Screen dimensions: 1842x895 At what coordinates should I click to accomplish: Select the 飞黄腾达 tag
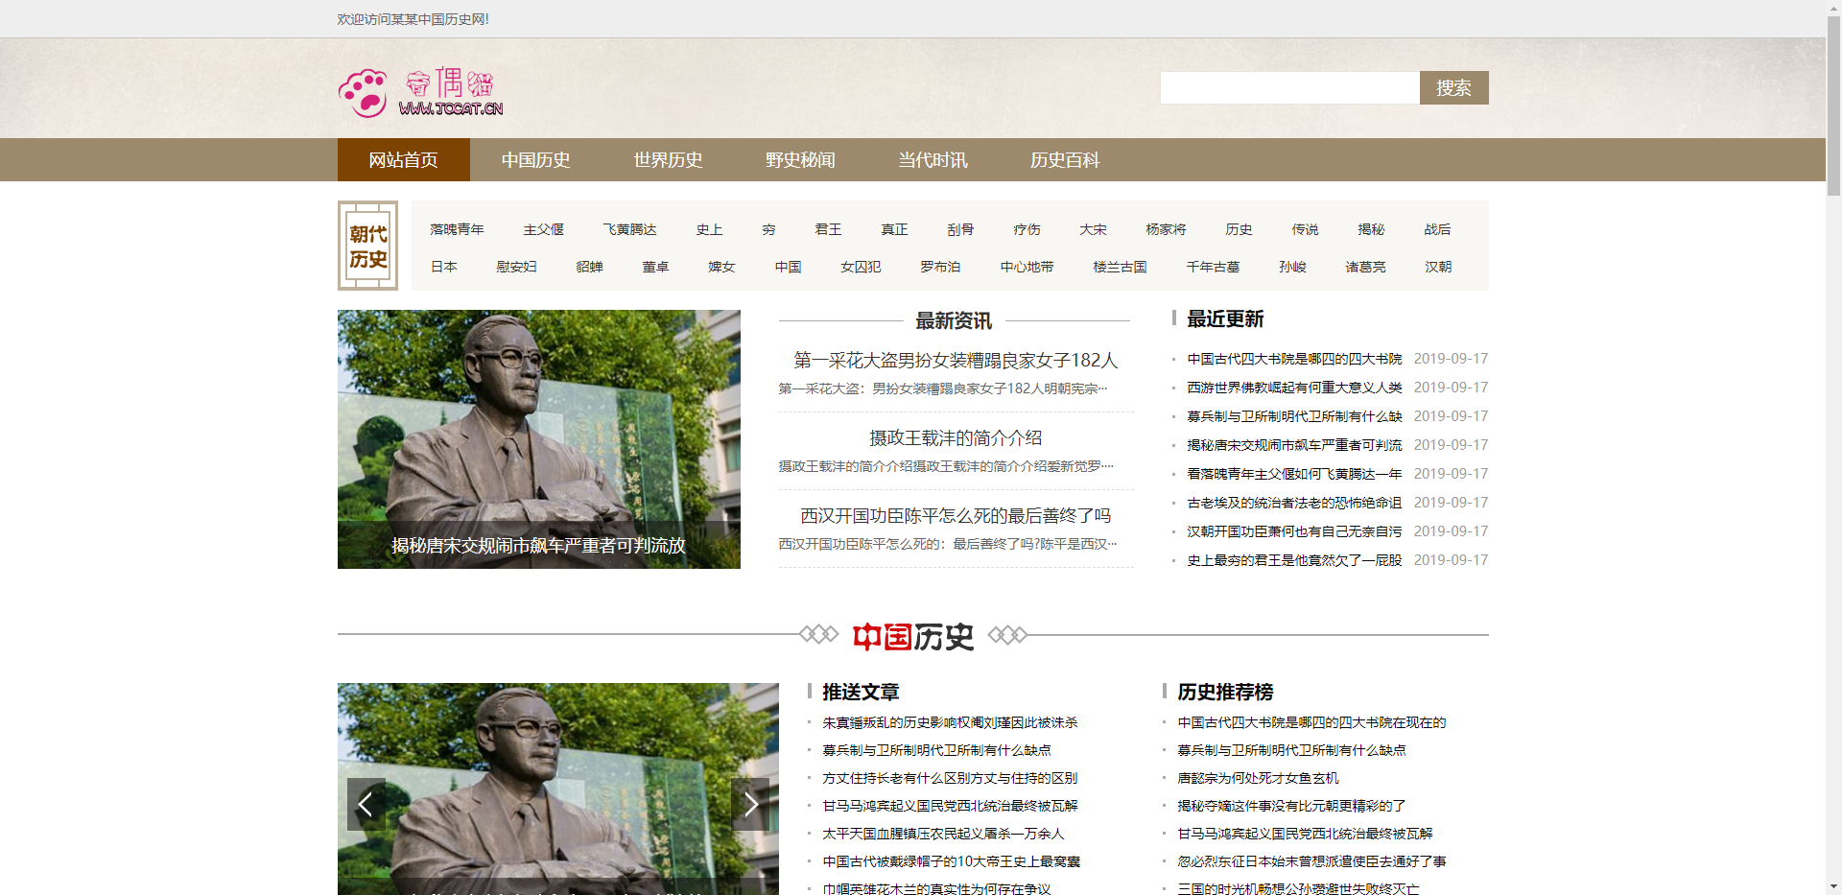630,229
